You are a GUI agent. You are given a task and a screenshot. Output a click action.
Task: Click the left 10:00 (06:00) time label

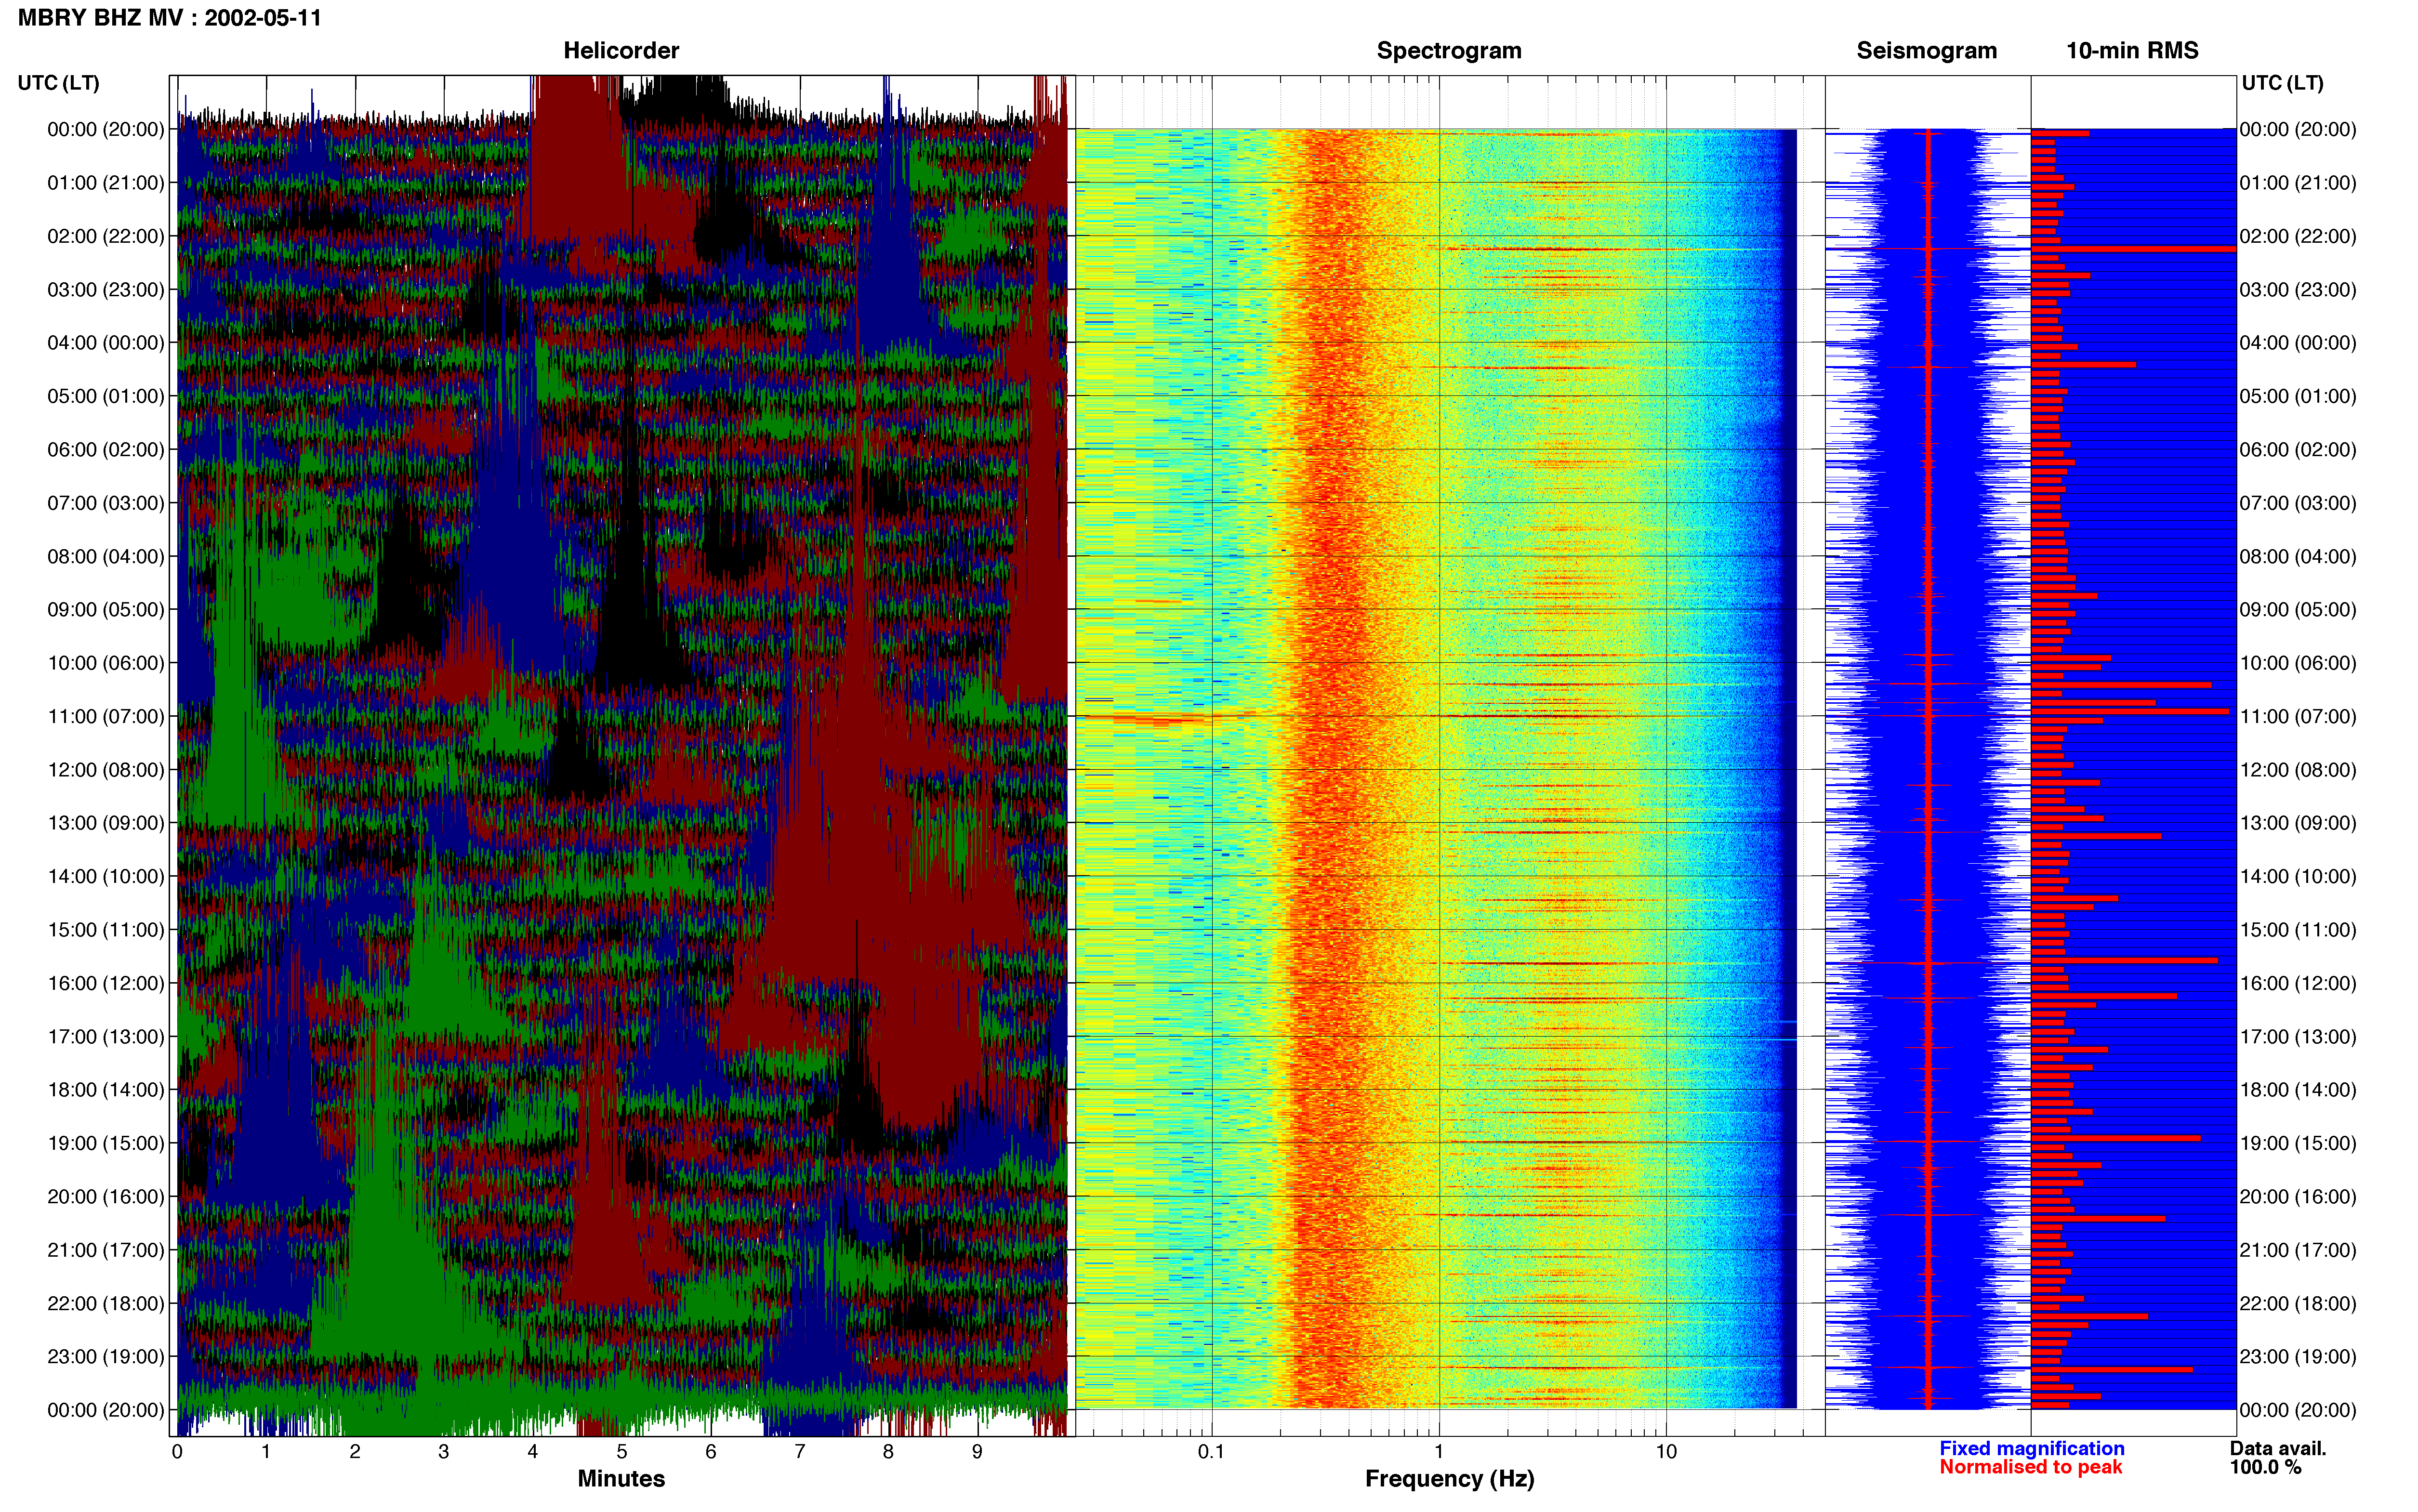(x=106, y=663)
